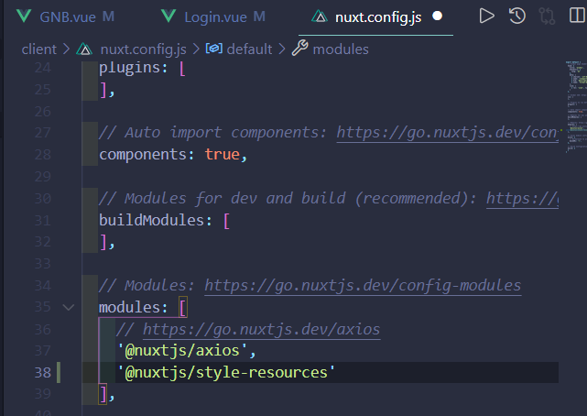Viewport: 587px width, 416px height.
Task: Click 'modules:' on line 35
Action: [134, 307]
